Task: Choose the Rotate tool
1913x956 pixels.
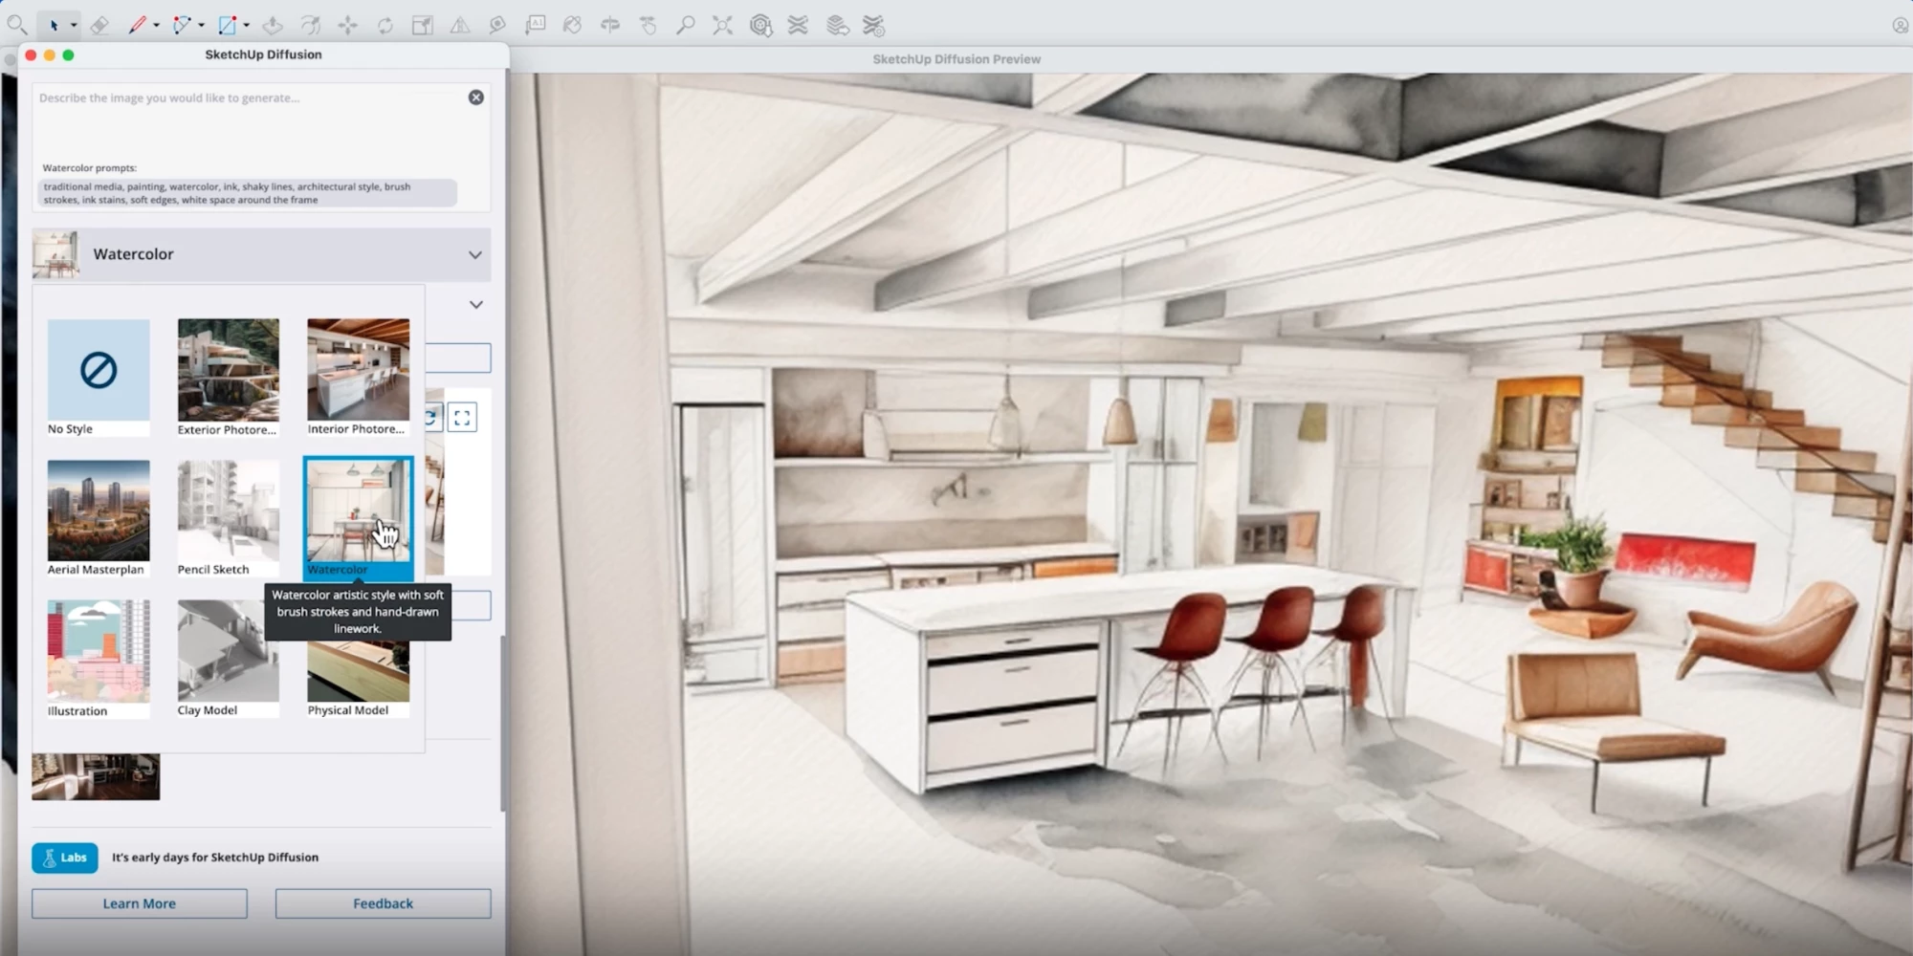Action: click(385, 26)
